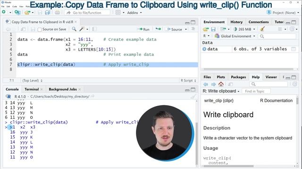This screenshot has height=169, width=302.
Task: Click the blue expand arrow next to data
Action: coord(204,49)
